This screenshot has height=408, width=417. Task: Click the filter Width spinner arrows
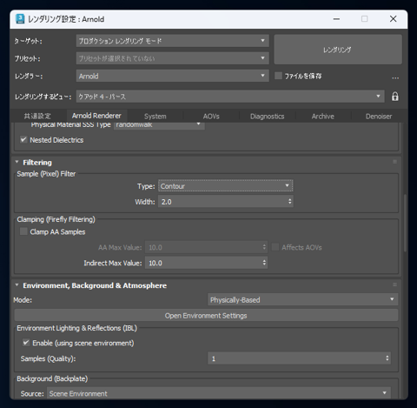[x=289, y=201]
